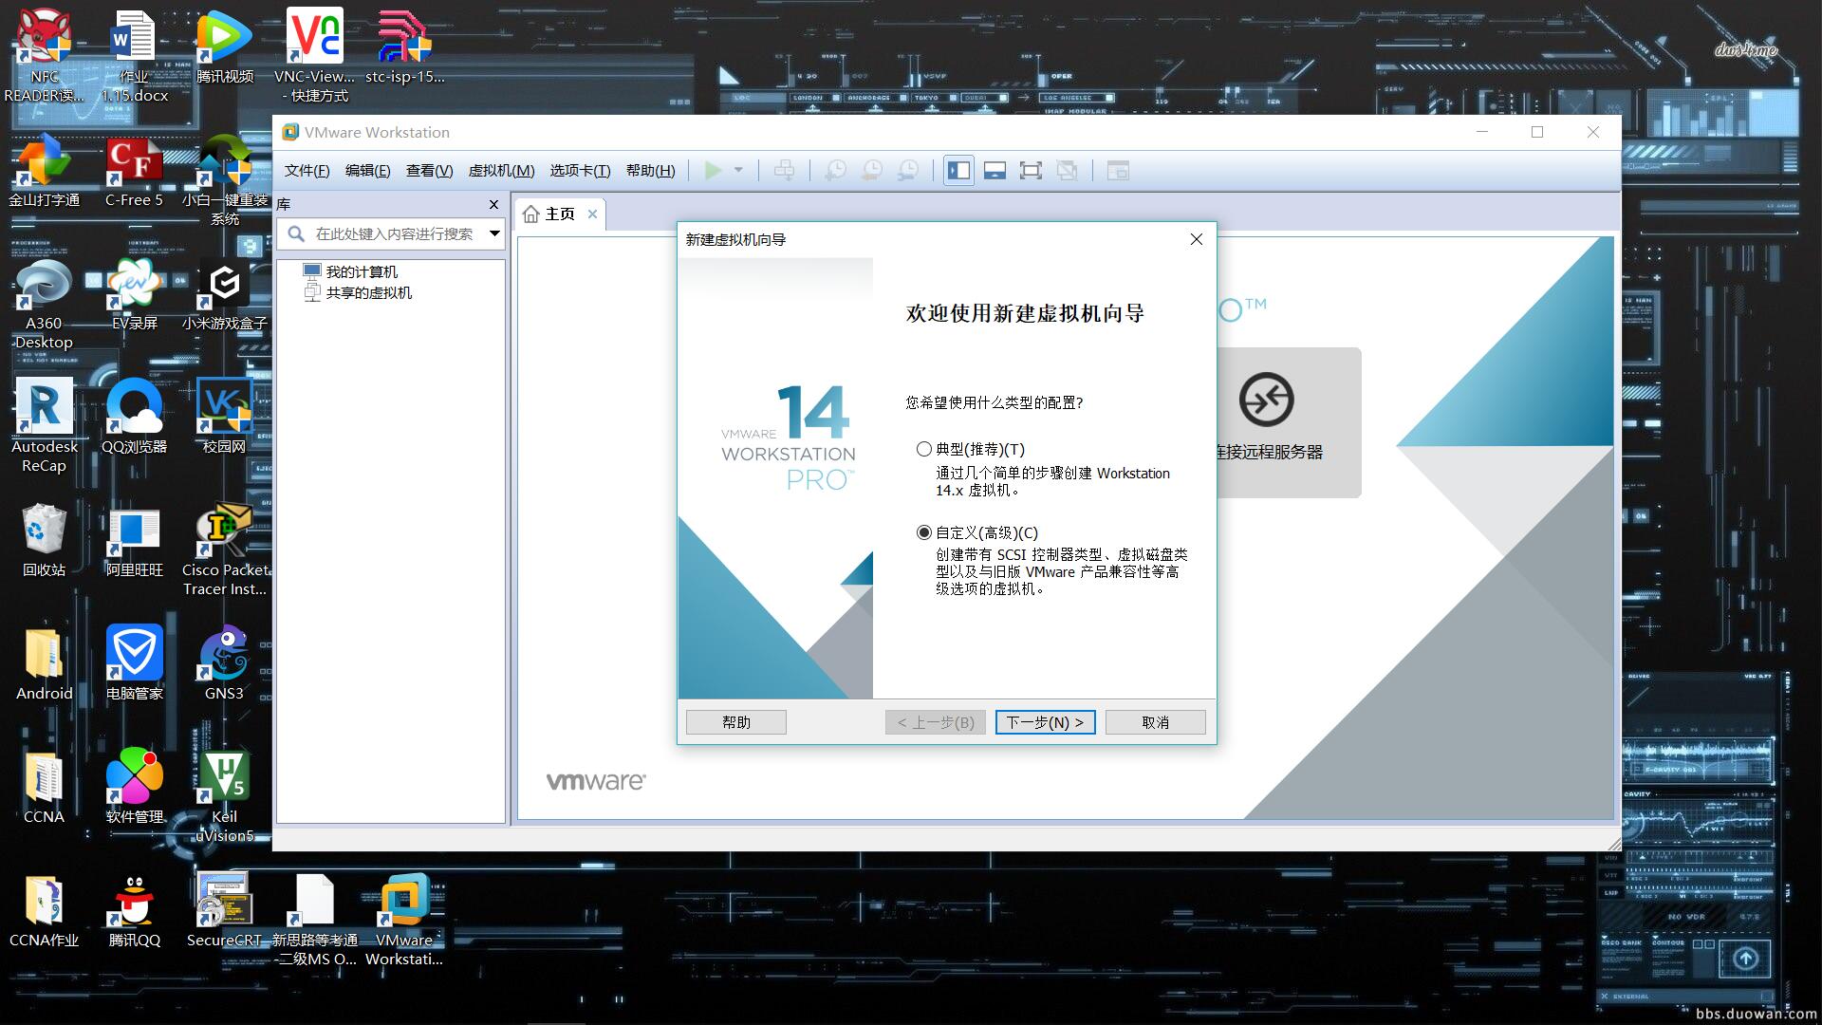
Task: Select the Typical (recommended) radio option
Action: [x=923, y=449]
